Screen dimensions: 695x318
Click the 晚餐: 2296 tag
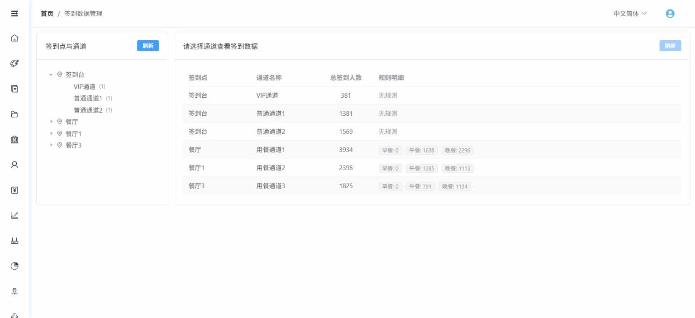pyautogui.click(x=458, y=150)
